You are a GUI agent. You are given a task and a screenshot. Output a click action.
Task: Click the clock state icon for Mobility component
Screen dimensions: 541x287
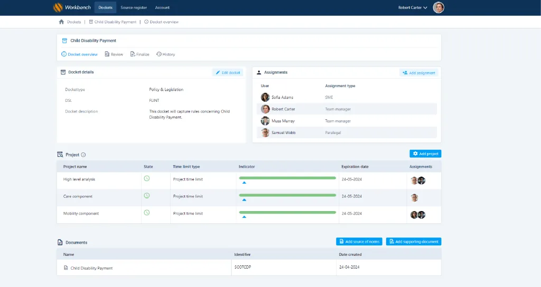click(147, 213)
